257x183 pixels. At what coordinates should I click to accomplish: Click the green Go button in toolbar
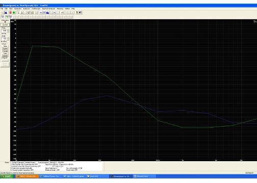click(14, 13)
